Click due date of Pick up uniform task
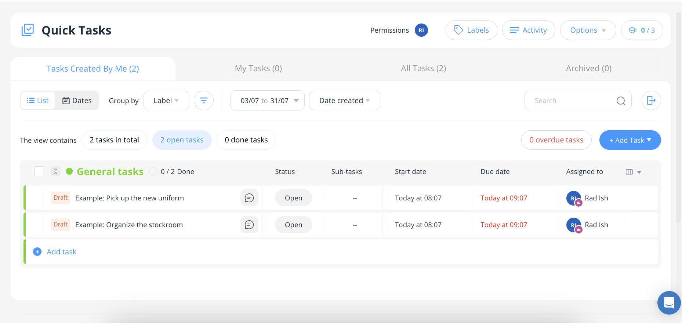682x323 pixels. pyautogui.click(x=504, y=198)
